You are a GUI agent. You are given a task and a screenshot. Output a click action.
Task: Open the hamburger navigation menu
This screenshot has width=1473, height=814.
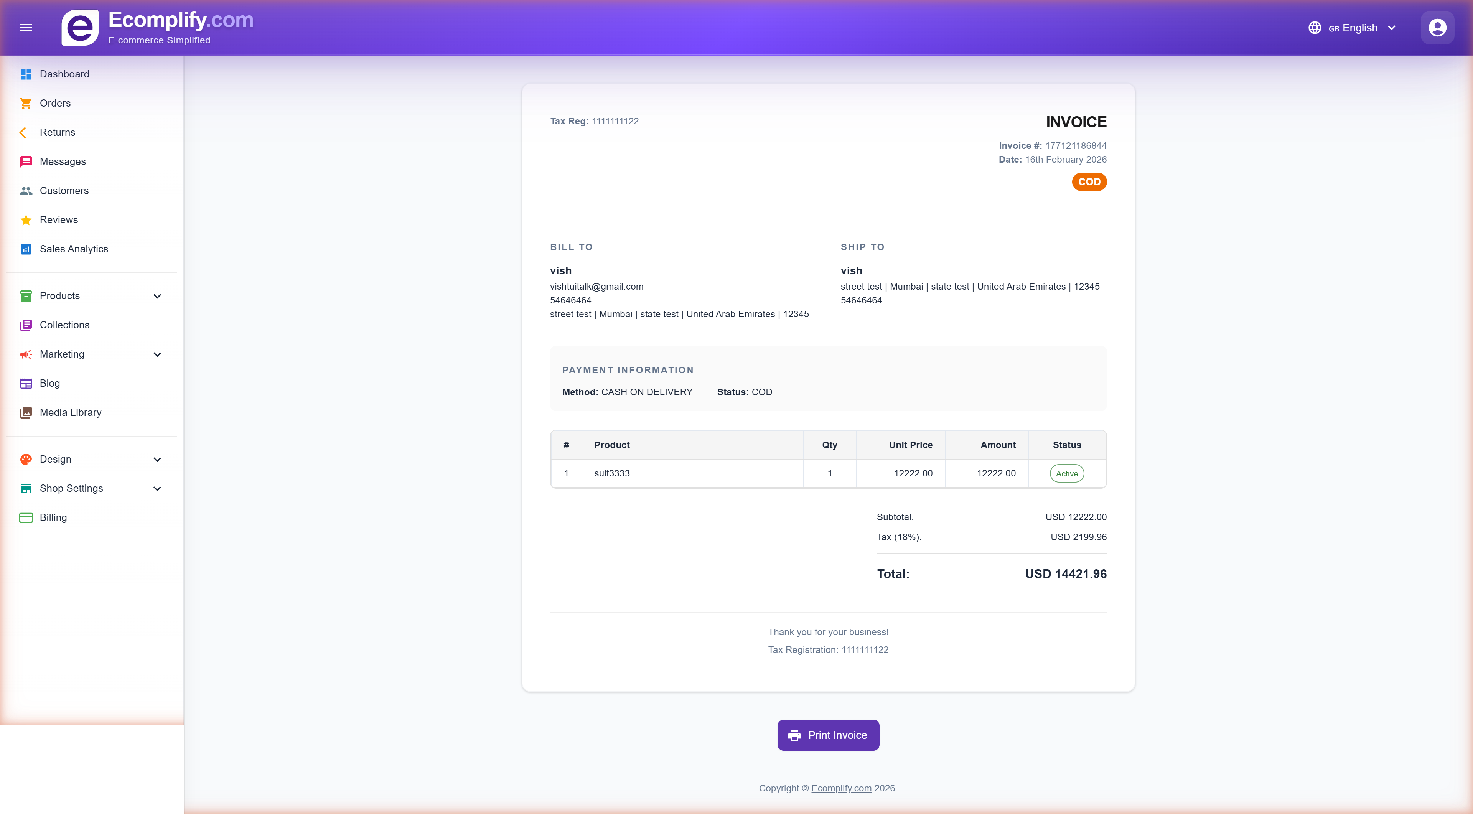[x=26, y=27]
